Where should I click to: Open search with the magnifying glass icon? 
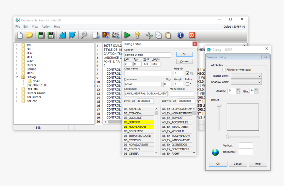pyautogui.click(x=84, y=35)
